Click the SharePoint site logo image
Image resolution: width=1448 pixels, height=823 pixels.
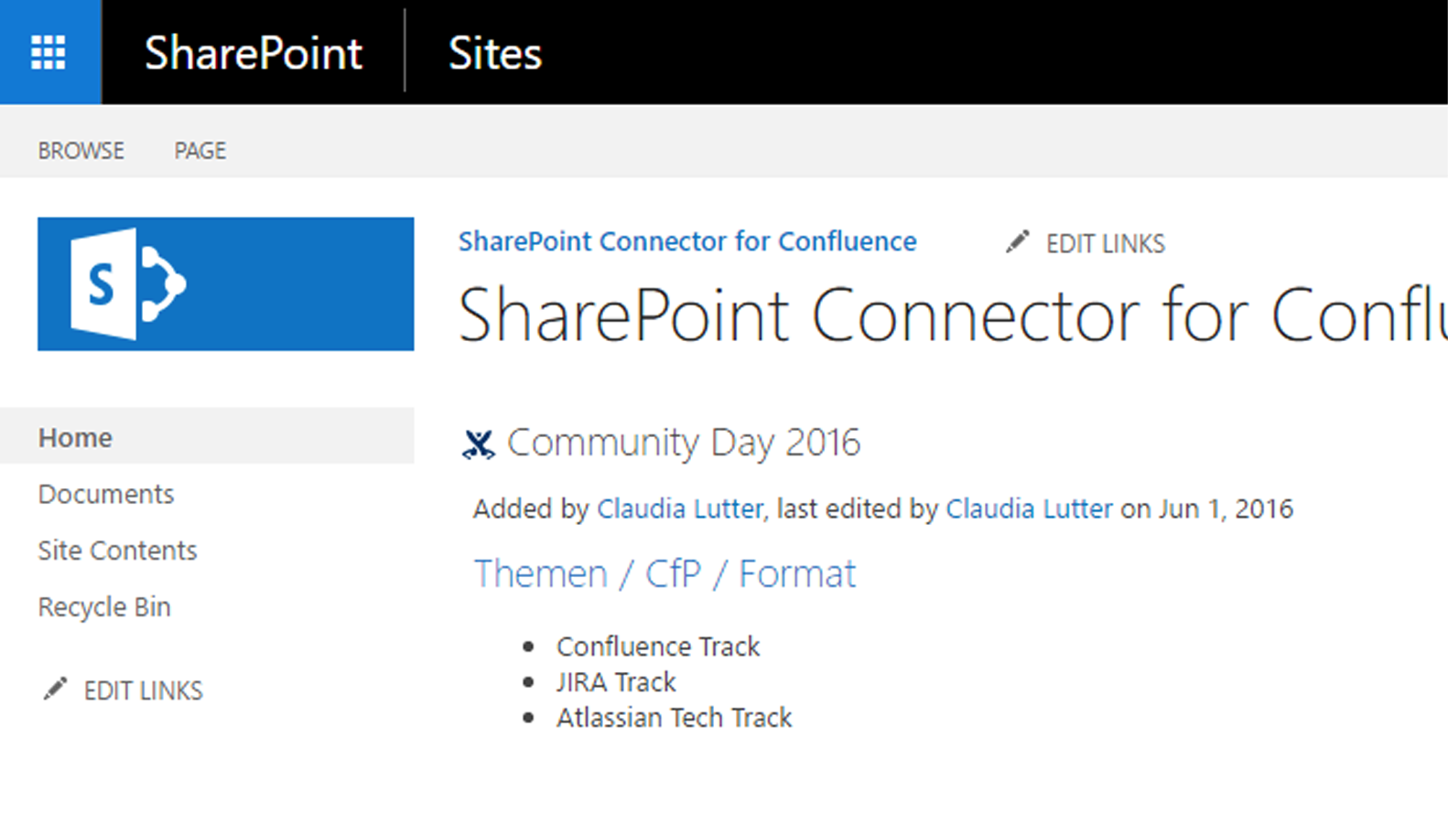point(225,283)
